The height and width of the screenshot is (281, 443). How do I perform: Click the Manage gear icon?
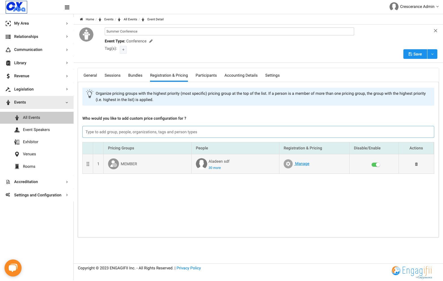pyautogui.click(x=288, y=164)
